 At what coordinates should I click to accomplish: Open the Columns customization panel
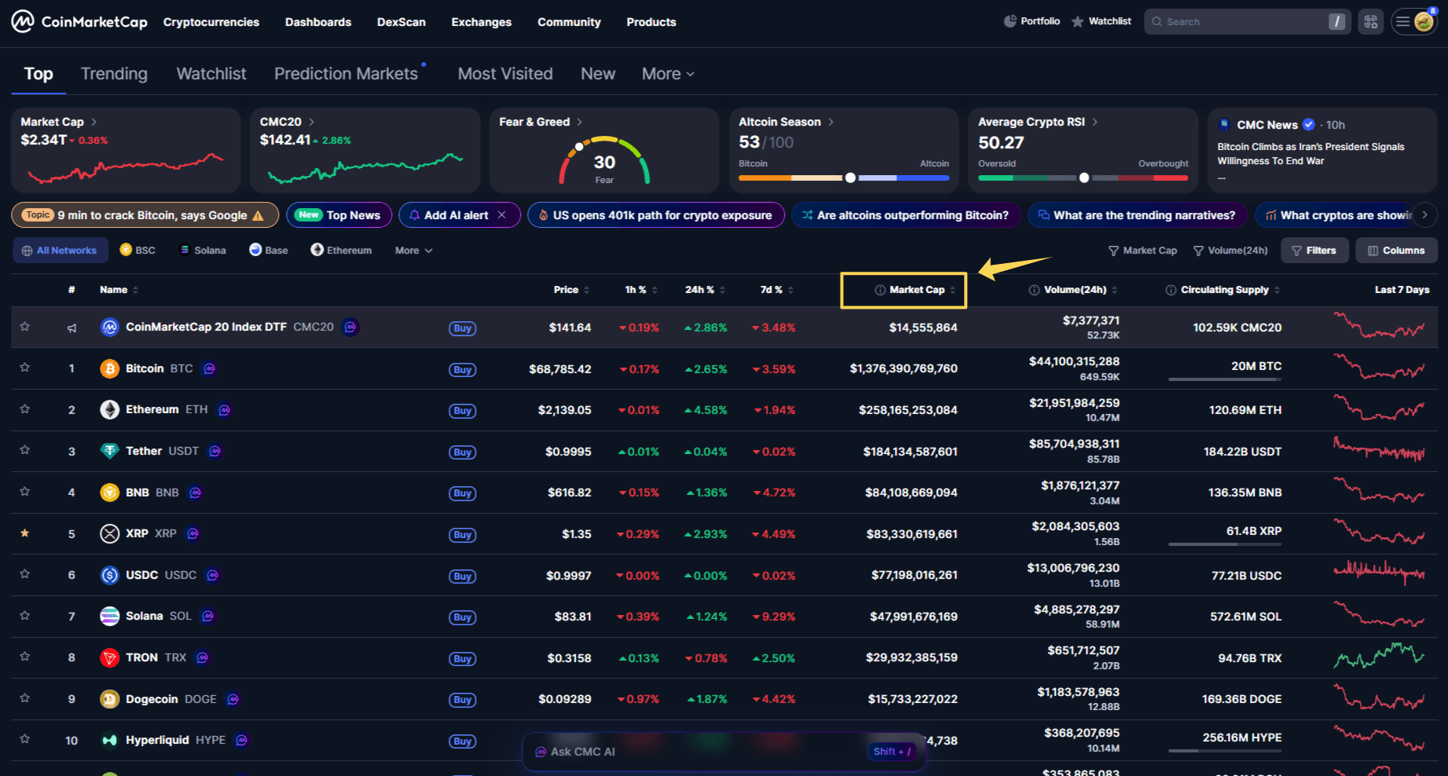coord(1396,250)
